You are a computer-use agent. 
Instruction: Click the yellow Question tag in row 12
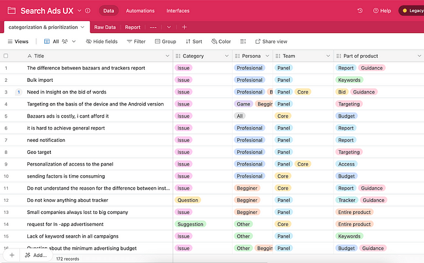(188, 200)
